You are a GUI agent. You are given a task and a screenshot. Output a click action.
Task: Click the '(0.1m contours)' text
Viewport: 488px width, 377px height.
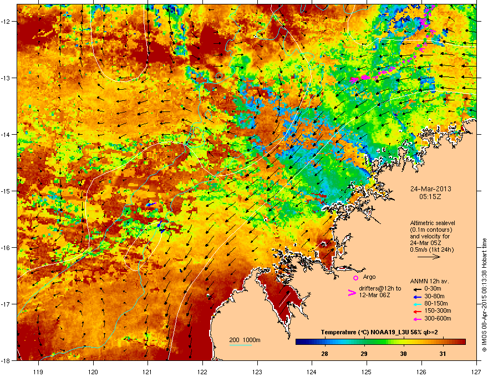tap(431, 230)
